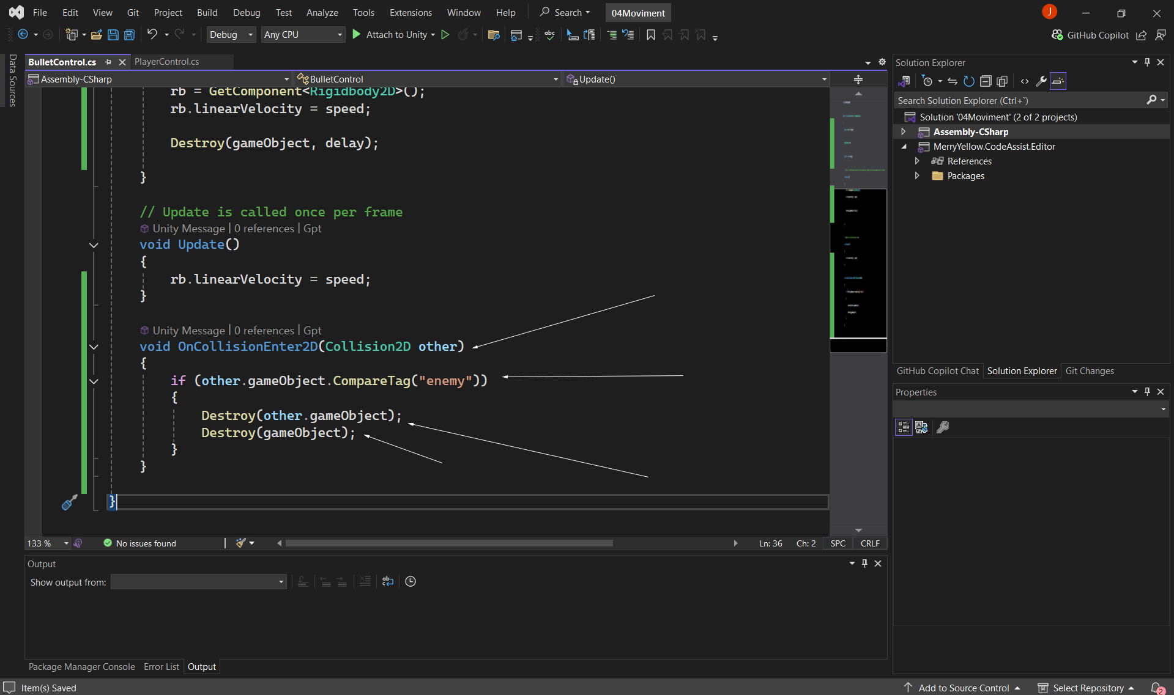Click the screwdriver quick actions icon in margin
This screenshot has width=1174, height=695.
69,502
